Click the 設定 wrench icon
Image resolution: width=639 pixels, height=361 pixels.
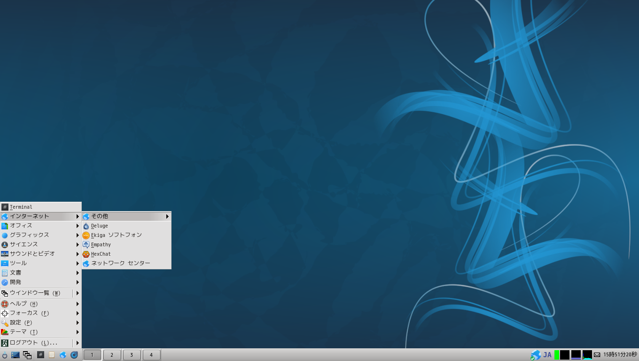click(5, 322)
